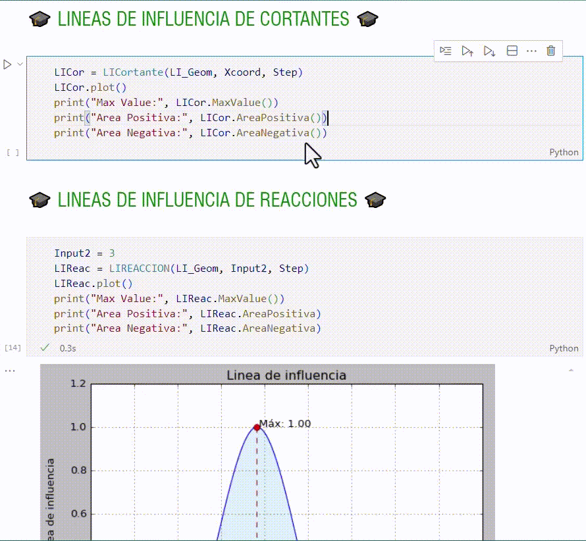Image resolution: width=586 pixels, height=541 pixels.
Task: Open More Actions ellipsis in cell toolbar
Action: tap(532, 51)
